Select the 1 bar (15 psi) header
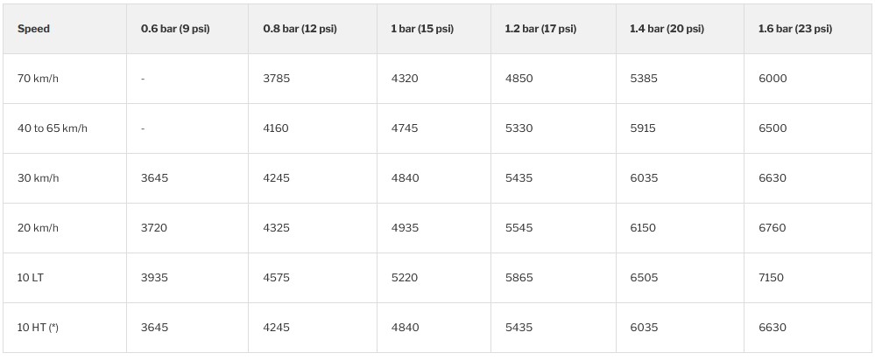 422,29
